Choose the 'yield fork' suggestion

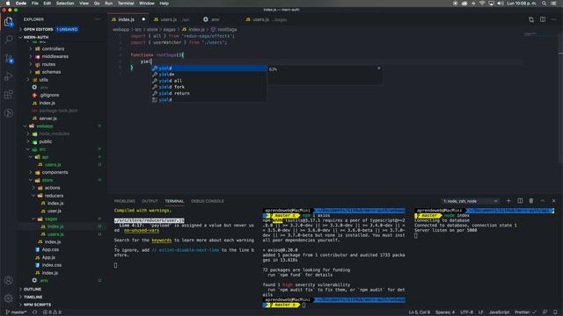click(x=208, y=87)
